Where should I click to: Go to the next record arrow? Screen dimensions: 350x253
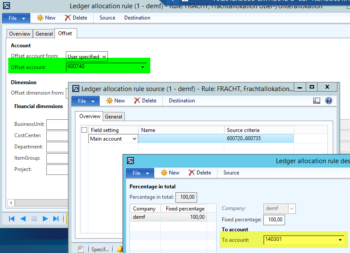point(45,219)
